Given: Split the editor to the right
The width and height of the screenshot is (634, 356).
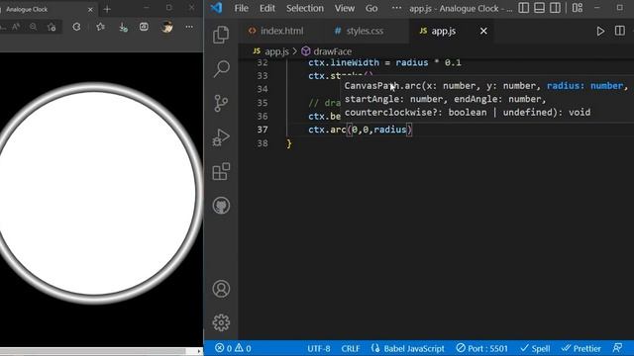Looking at the screenshot, I should [620, 31].
